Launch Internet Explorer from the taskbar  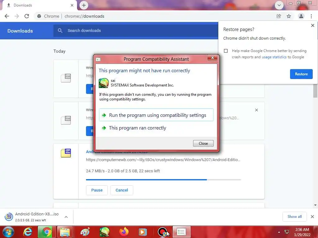click(28, 232)
